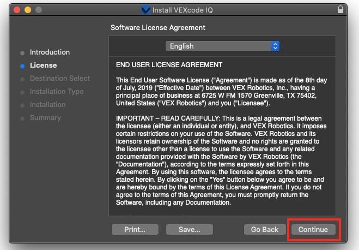Select the Introduction step in sidebar

(x=50, y=52)
